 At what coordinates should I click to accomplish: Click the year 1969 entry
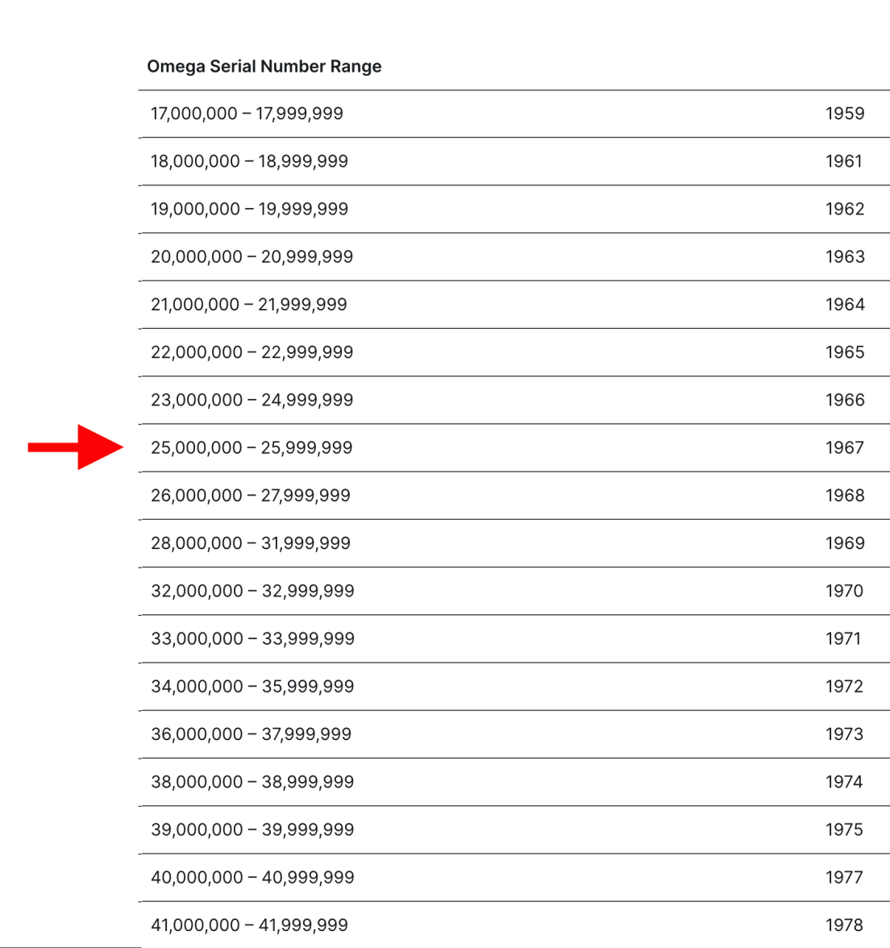pos(844,543)
